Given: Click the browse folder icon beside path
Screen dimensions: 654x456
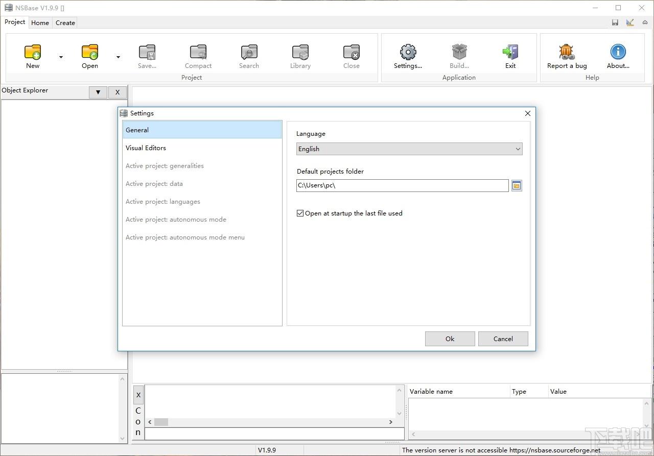Looking at the screenshot, I should [x=517, y=186].
